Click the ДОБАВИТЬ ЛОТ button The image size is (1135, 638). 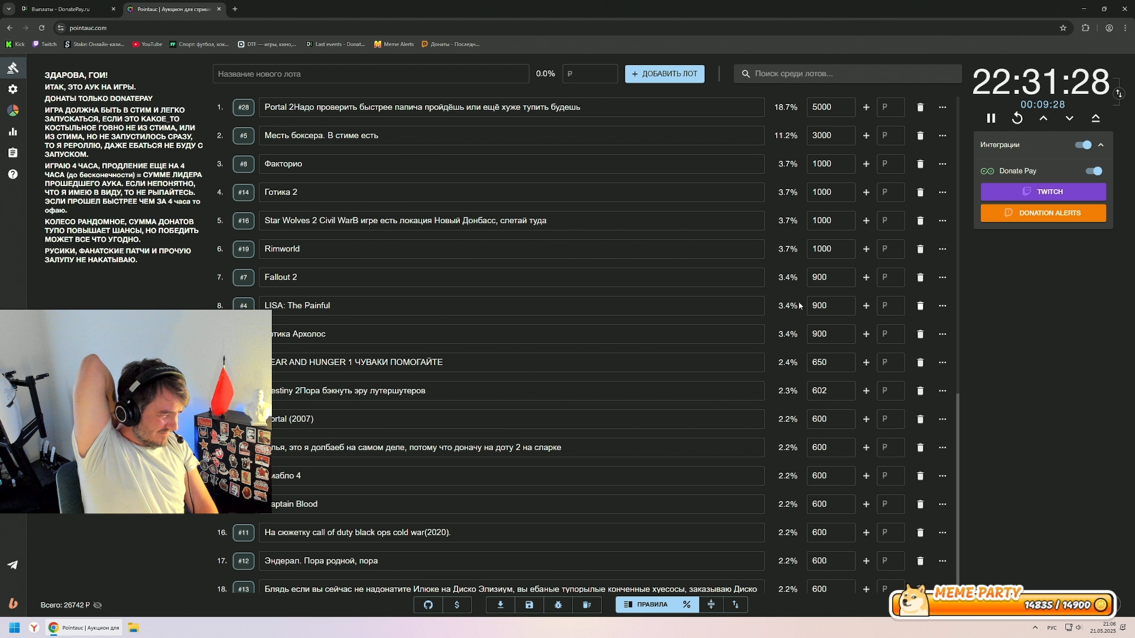pos(664,74)
